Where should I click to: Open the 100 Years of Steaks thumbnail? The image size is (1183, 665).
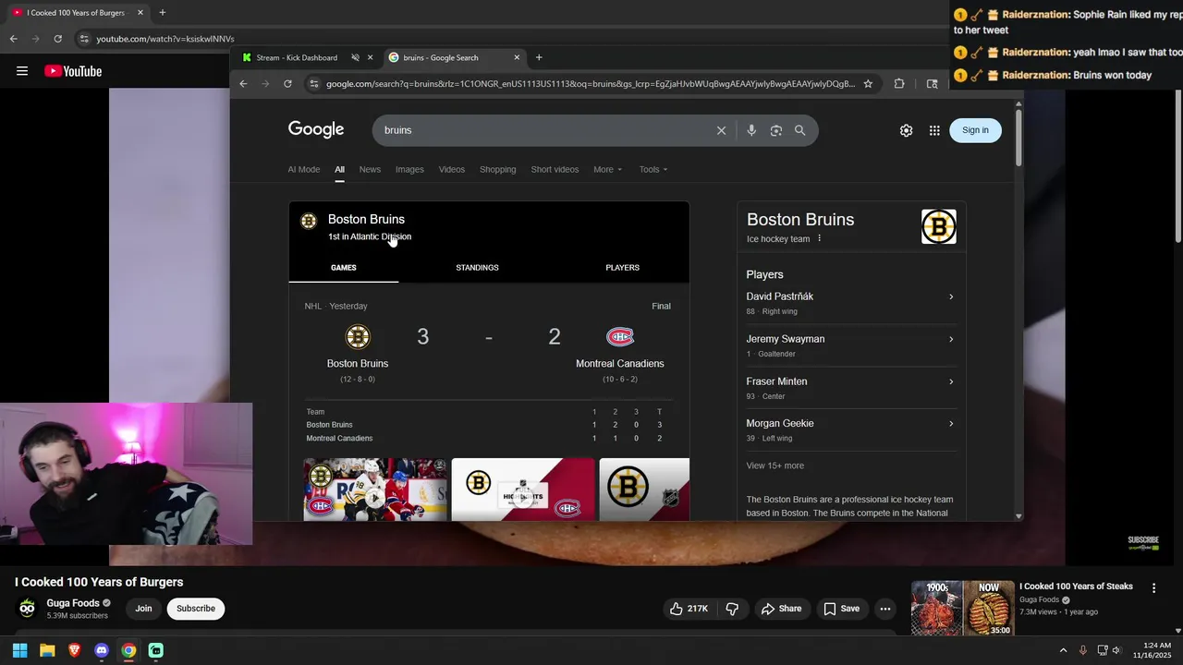(x=962, y=608)
